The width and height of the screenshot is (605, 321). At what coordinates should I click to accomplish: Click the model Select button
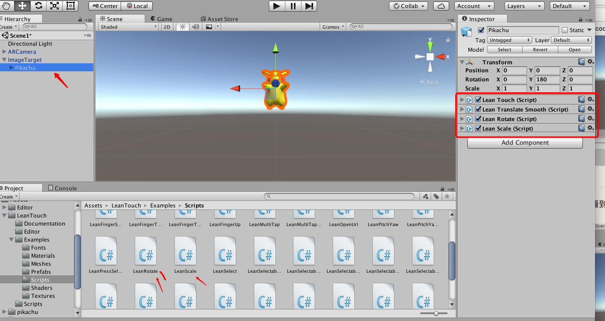pos(505,49)
